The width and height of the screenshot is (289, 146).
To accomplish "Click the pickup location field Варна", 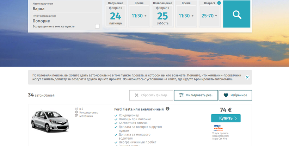I will [63, 9].
